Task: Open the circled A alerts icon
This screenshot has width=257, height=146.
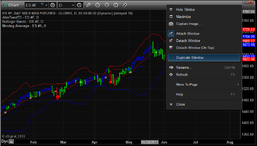Action: coord(116,5)
